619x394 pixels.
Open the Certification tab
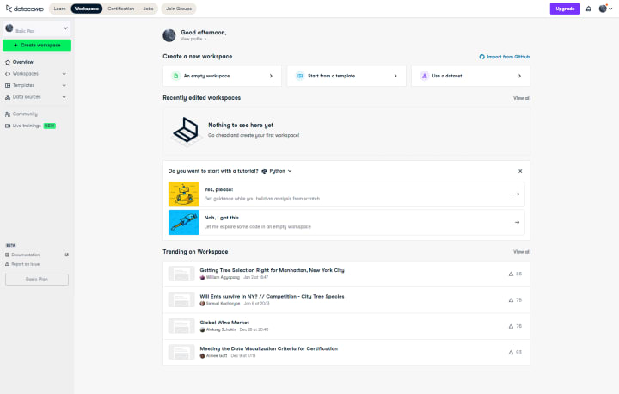pos(121,9)
